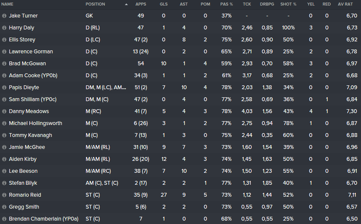Screen dimensions: 361x224
Task: Click the TCK column header
Action: click(x=247, y=4)
